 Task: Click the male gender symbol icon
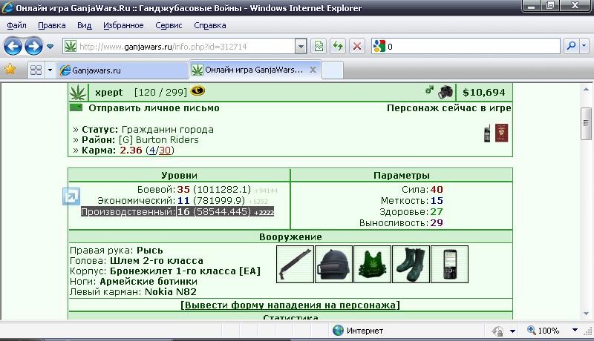click(429, 90)
